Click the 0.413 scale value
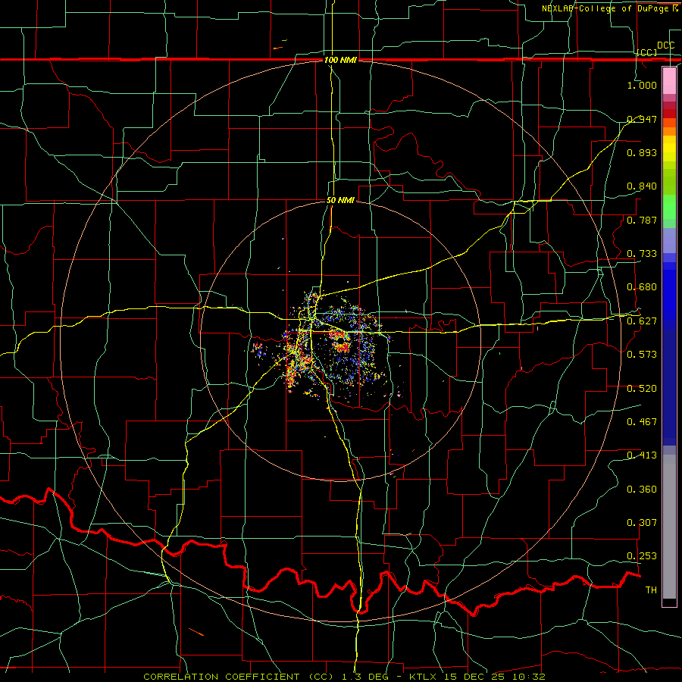Screen dimensions: 682x682 click(642, 455)
